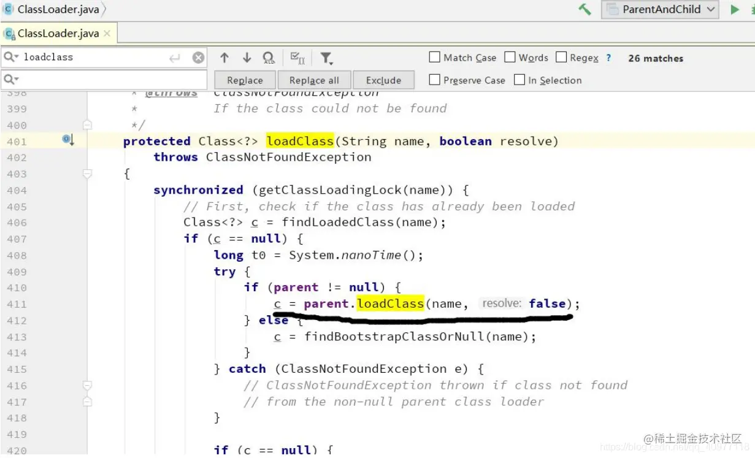Viewport: 755px width, 458px height.
Task: Collapse the comment fold at line 417
Action: (87, 402)
